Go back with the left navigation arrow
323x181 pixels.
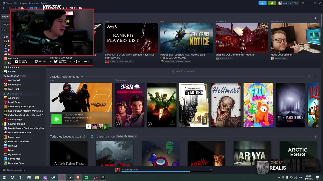coord(4,8)
